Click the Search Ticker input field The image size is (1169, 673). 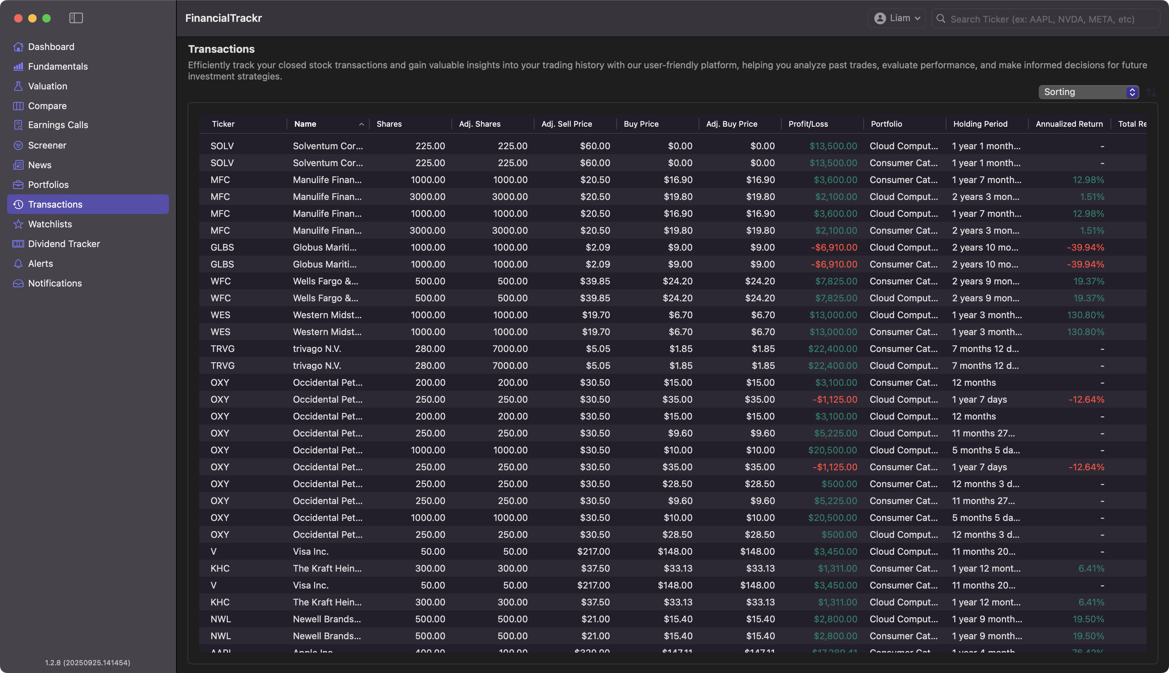coord(1045,19)
